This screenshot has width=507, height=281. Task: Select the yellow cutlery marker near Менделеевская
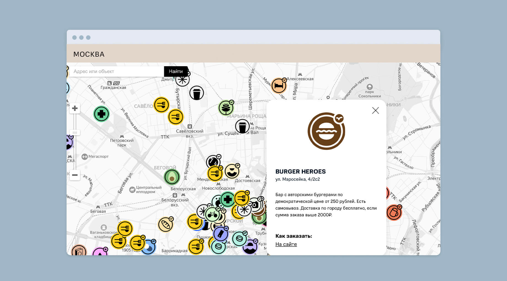point(215,173)
